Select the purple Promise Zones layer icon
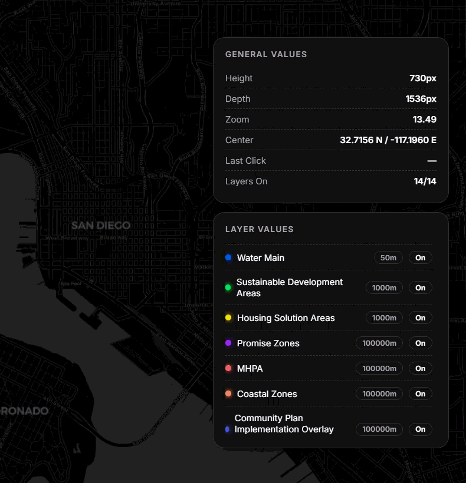Viewport: 466px width, 483px height. (227, 343)
